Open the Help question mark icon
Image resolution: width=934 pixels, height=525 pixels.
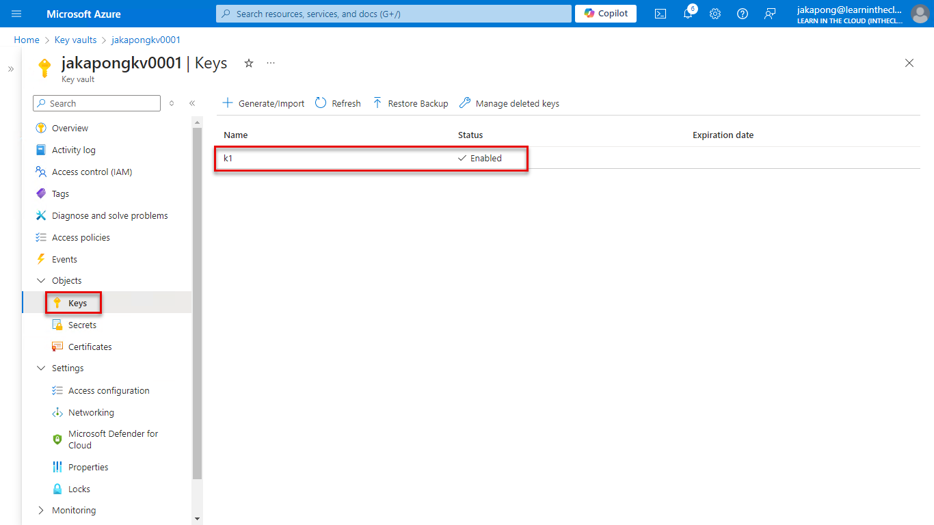(x=743, y=14)
